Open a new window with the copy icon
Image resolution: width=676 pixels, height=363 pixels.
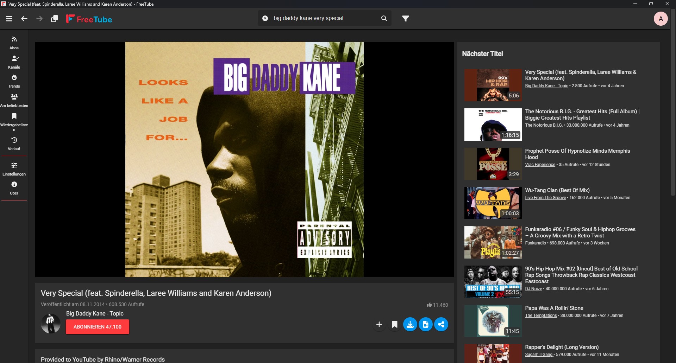click(55, 19)
